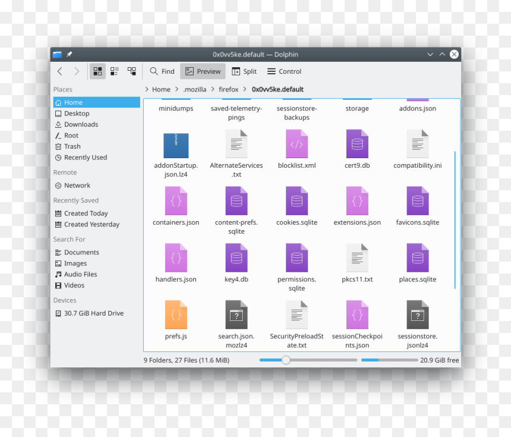The height and width of the screenshot is (437, 511).
Task: Select the AlternateServices.txt file icon
Action: pyautogui.click(x=236, y=144)
